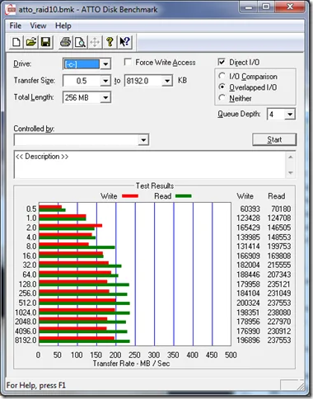The image size is (313, 399).
Task: Click the status bar text For Help, press F1
Action: [36, 385]
